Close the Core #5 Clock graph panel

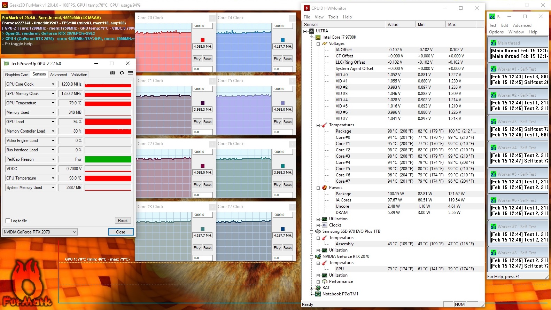292,81
